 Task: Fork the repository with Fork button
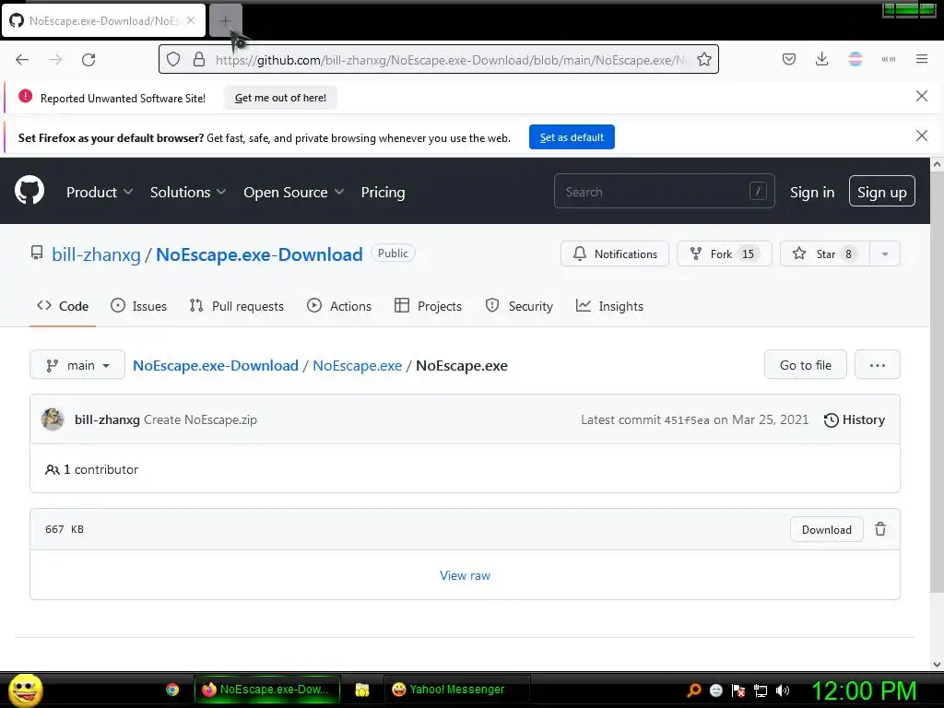click(x=725, y=254)
